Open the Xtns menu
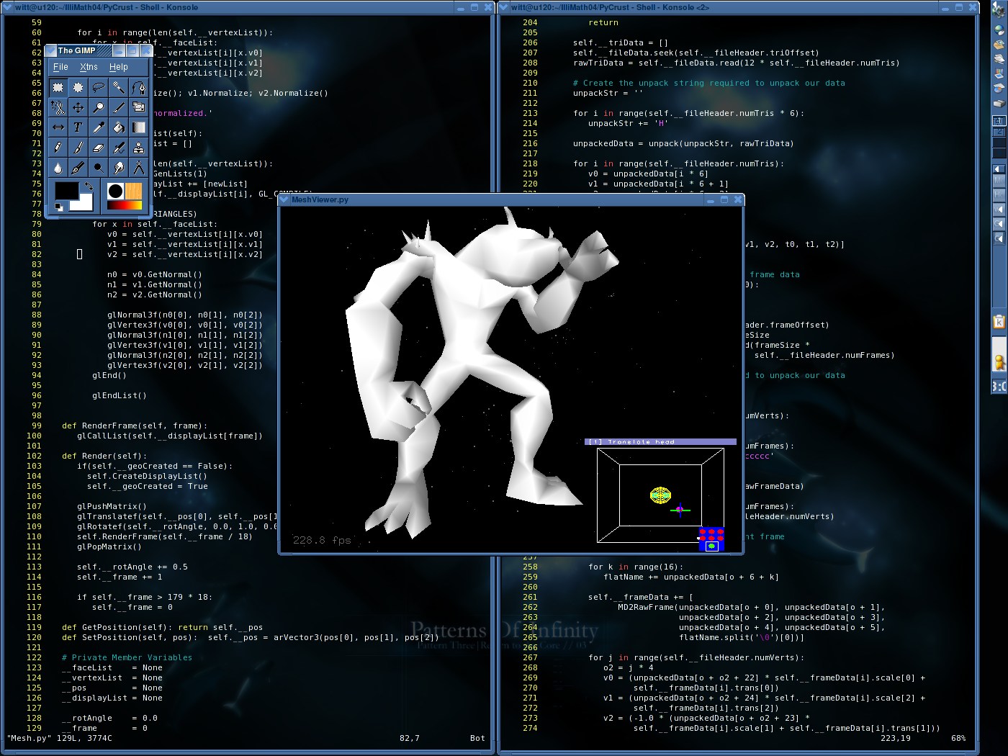This screenshot has width=1008, height=756. (89, 67)
